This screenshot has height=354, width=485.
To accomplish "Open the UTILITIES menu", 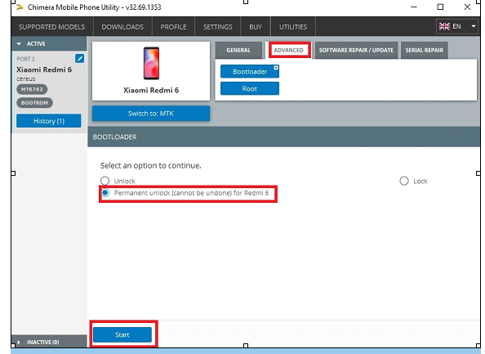I will 293,27.
